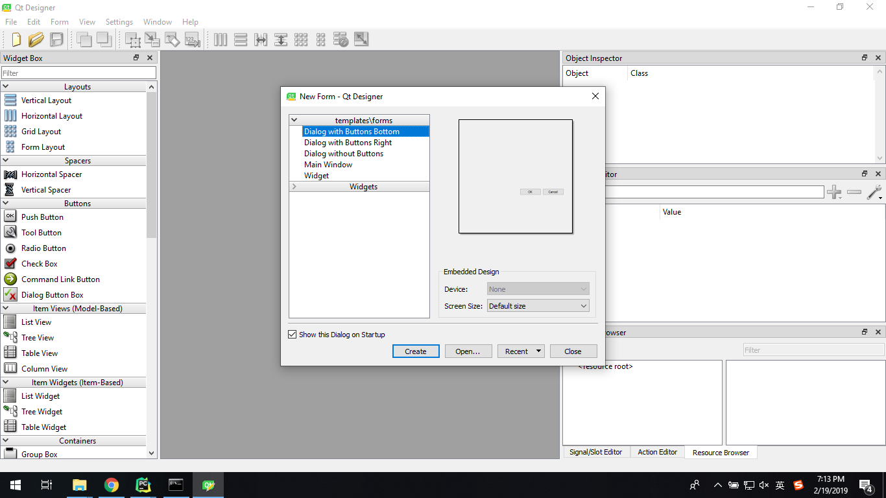Select the Edit Signals/Slots mode icon
The width and height of the screenshot is (886, 498).
click(152, 40)
